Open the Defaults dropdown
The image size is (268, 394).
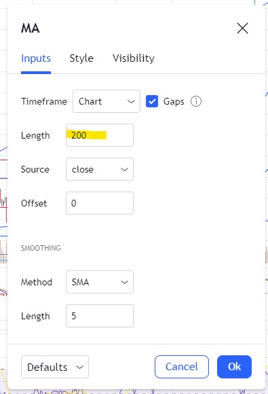[55, 367]
